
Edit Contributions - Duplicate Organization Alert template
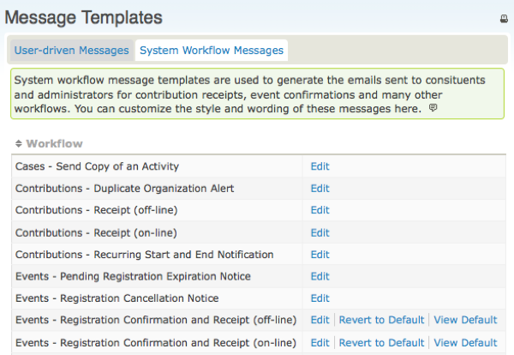(320, 189)
